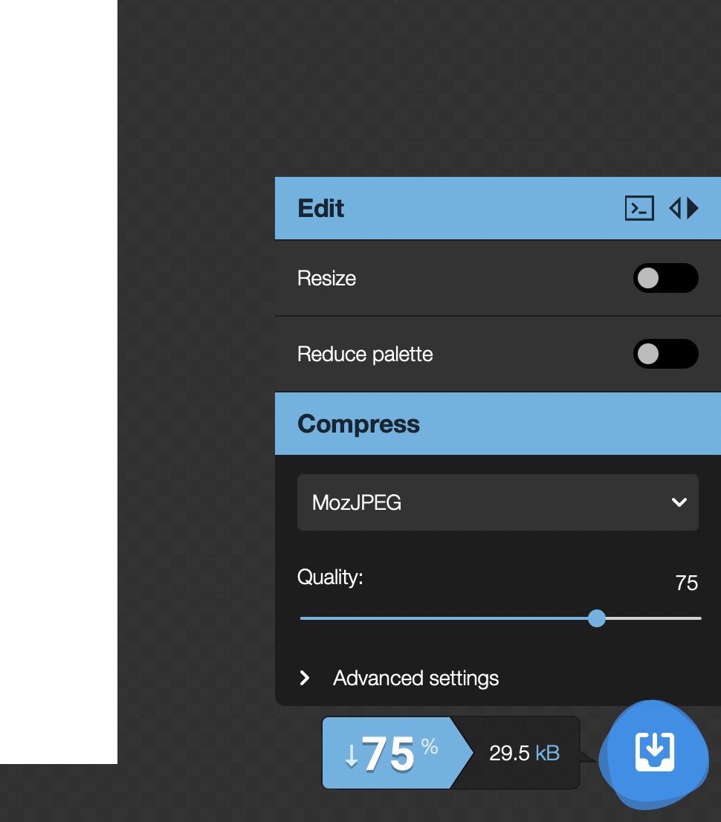Open the MozJPEG codec dropdown
This screenshot has width=721, height=822.
click(497, 502)
